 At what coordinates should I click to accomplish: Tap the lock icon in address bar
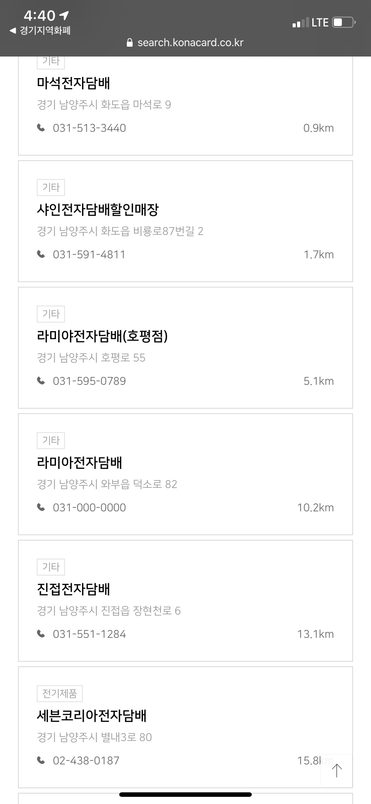pyautogui.click(x=130, y=43)
